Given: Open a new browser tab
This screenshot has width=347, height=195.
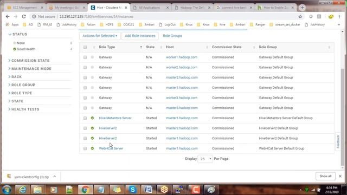Looking at the screenshot, I should click(302, 8).
